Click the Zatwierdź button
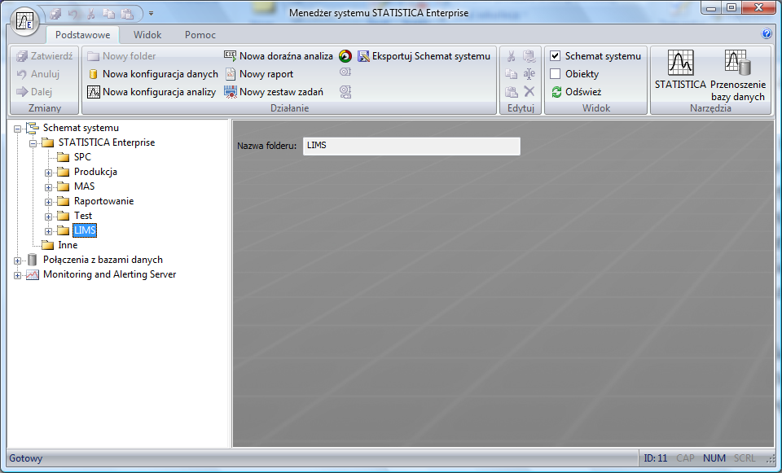 pyautogui.click(x=44, y=56)
